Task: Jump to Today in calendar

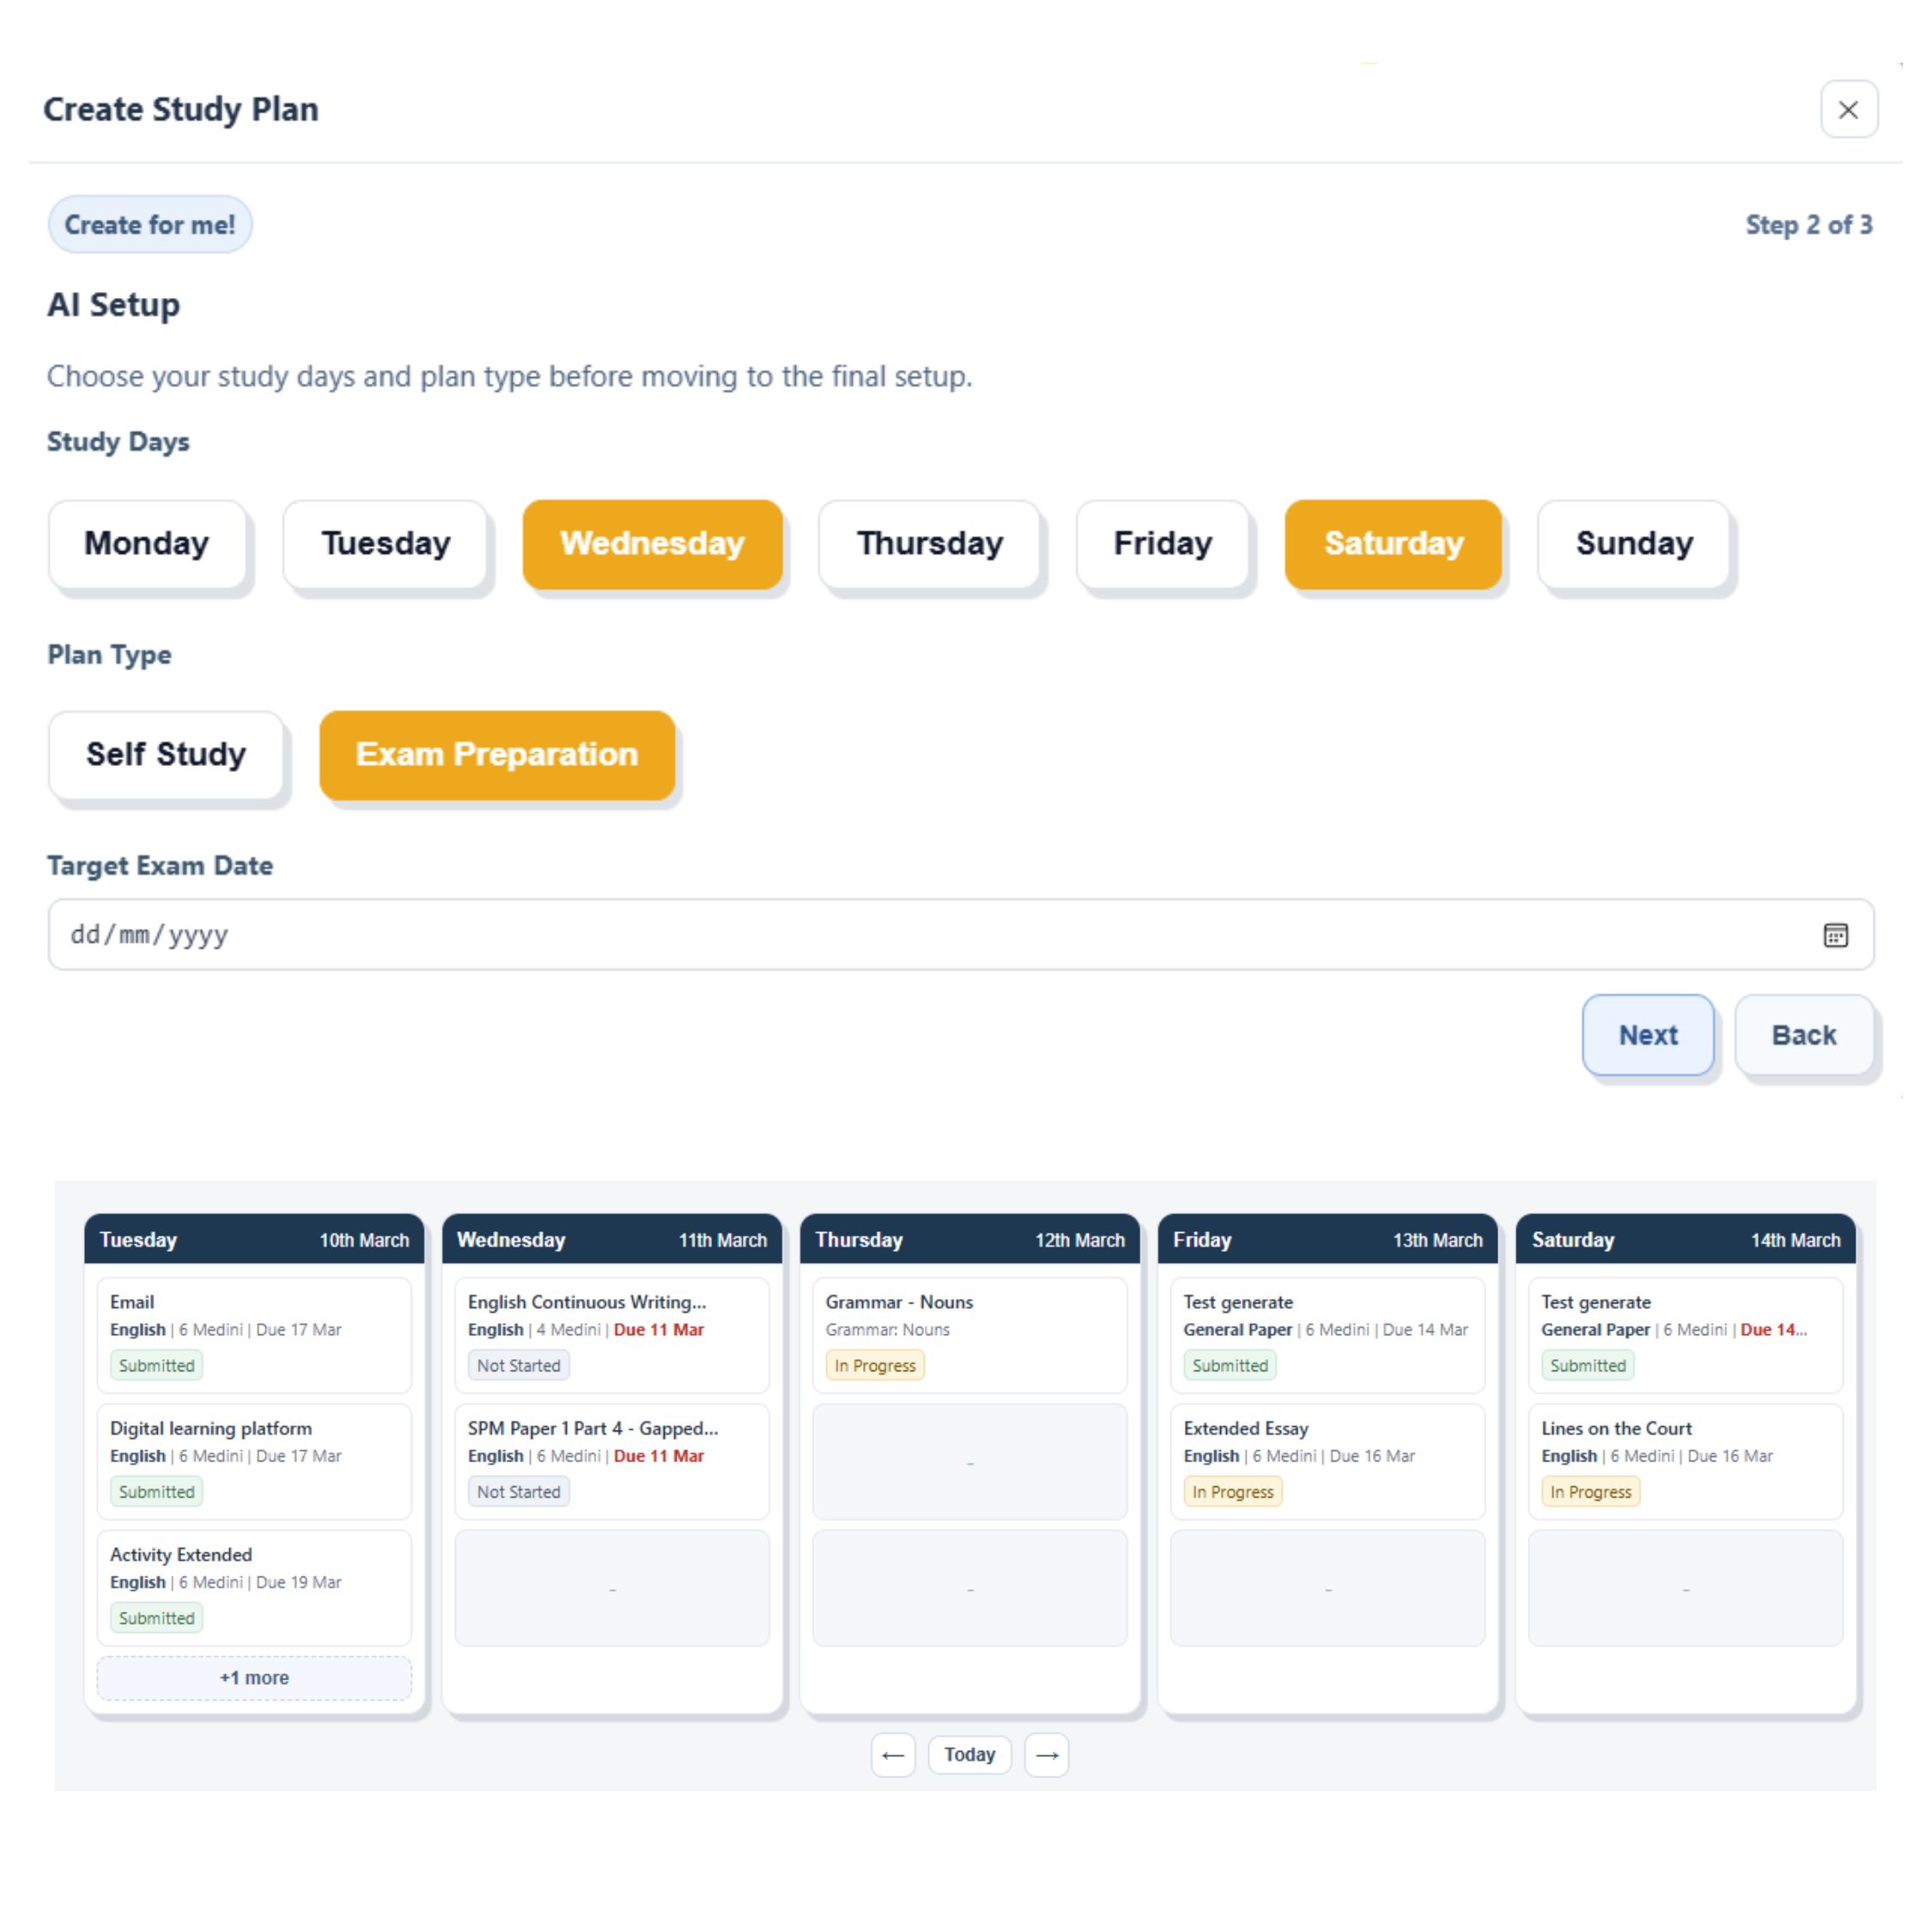Action: [969, 1755]
